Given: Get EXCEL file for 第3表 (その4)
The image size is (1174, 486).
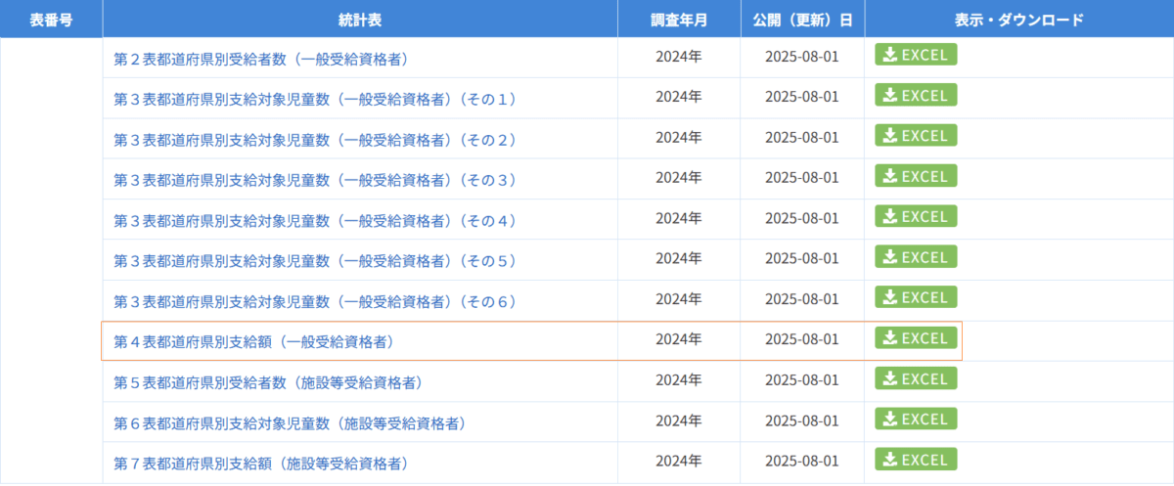Looking at the screenshot, I should pyautogui.click(x=915, y=217).
